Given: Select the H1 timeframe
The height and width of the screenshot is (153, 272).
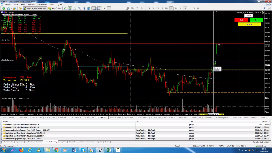Looking at the screenshot, I should click(x=180, y=8).
